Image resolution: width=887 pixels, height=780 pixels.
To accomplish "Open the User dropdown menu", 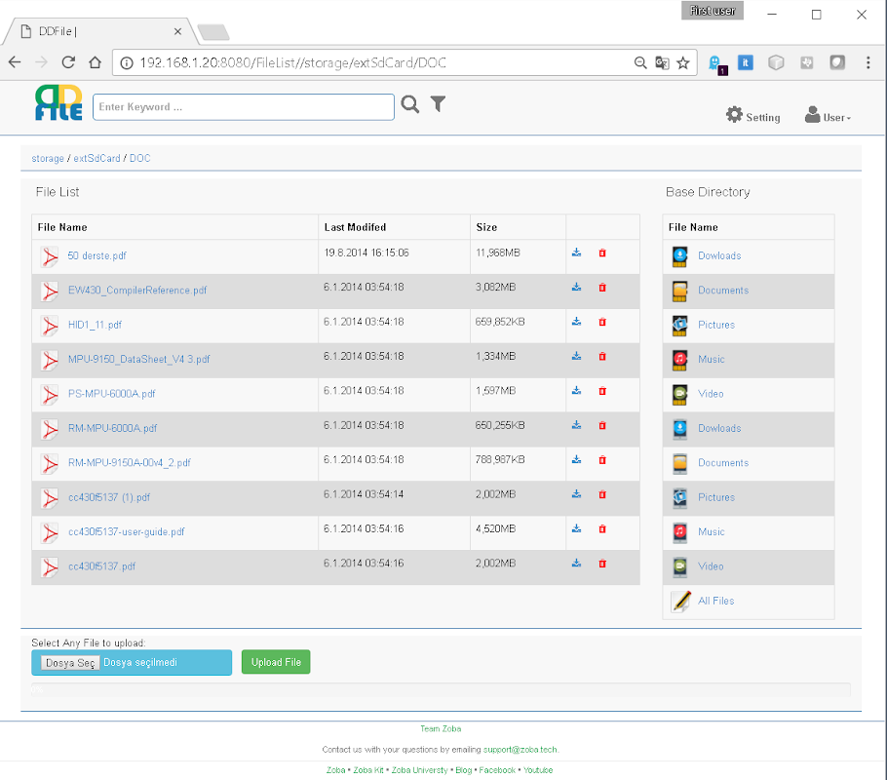I will (828, 117).
